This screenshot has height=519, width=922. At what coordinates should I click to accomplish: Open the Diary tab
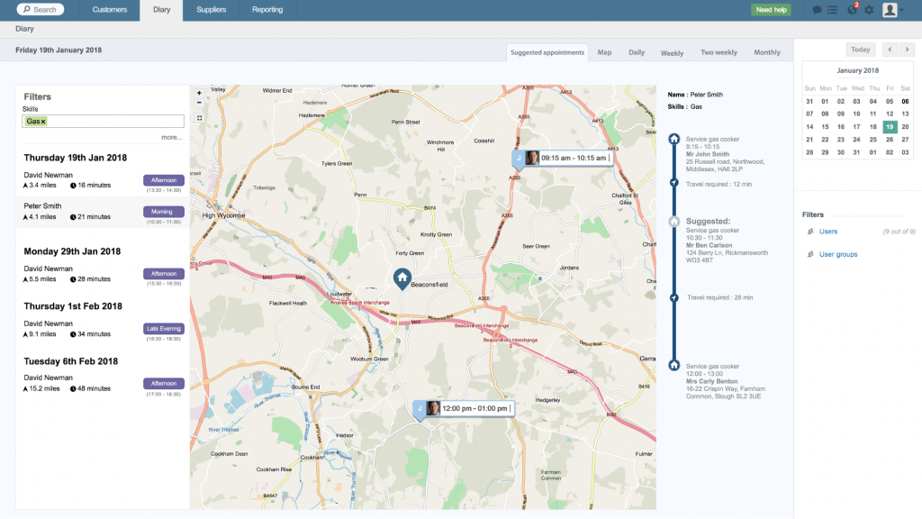pos(161,10)
